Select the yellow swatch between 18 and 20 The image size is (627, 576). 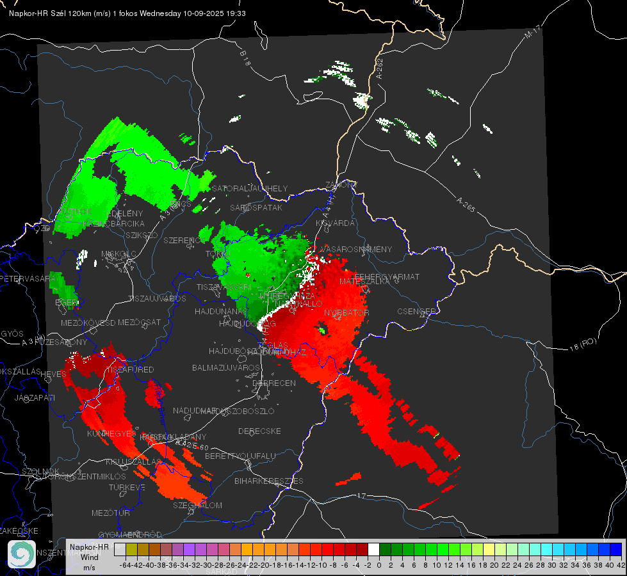[x=489, y=550]
